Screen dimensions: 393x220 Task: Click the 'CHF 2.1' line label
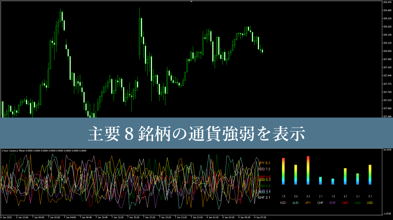tap(264, 198)
